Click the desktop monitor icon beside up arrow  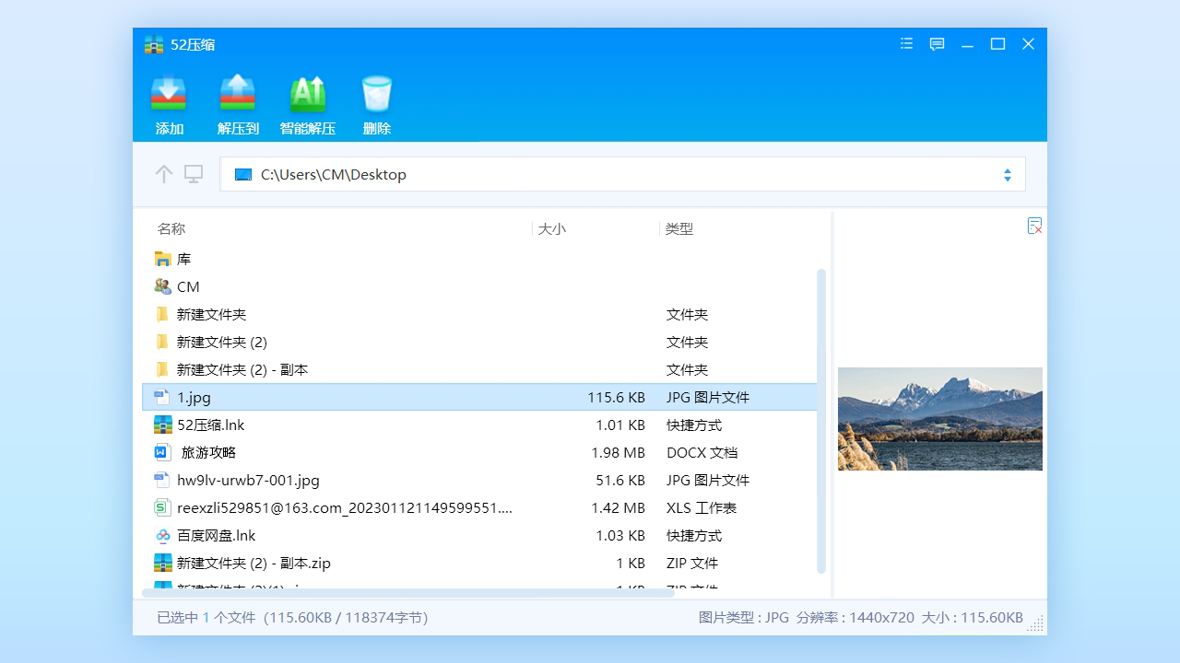(x=194, y=174)
